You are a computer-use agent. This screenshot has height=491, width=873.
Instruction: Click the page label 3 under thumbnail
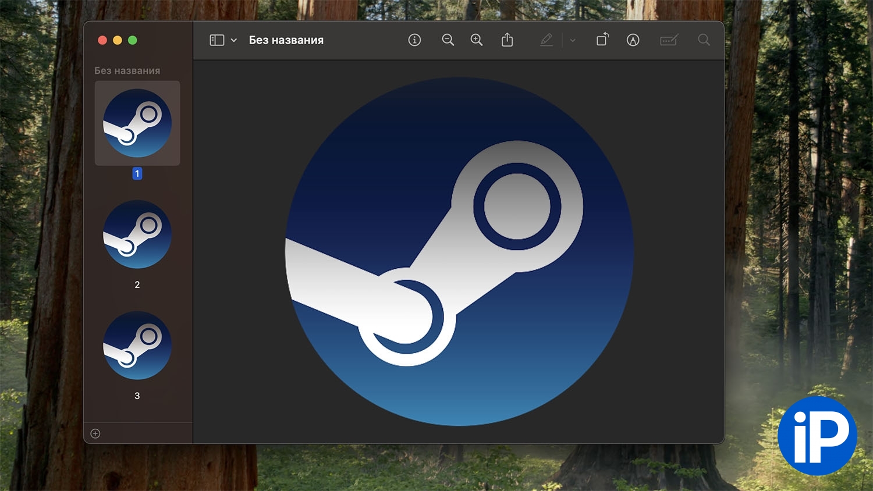(137, 396)
